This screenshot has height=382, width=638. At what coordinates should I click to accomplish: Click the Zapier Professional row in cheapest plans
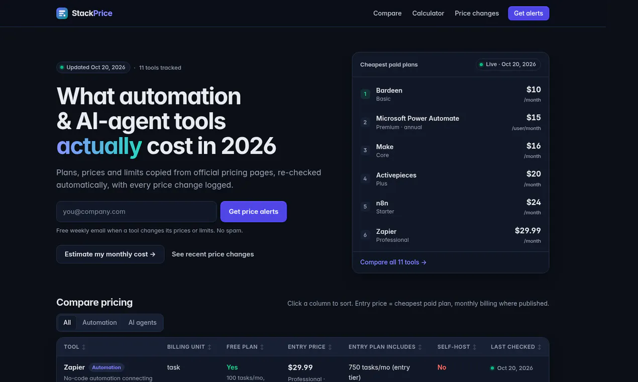pyautogui.click(x=451, y=235)
